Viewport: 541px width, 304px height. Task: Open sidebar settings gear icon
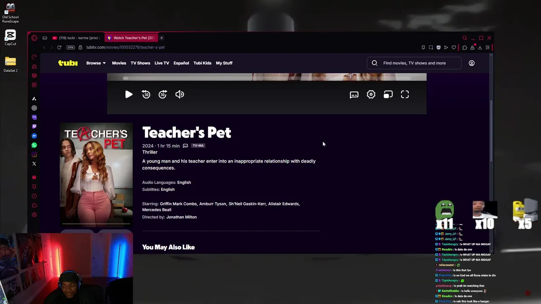[x=34, y=214]
